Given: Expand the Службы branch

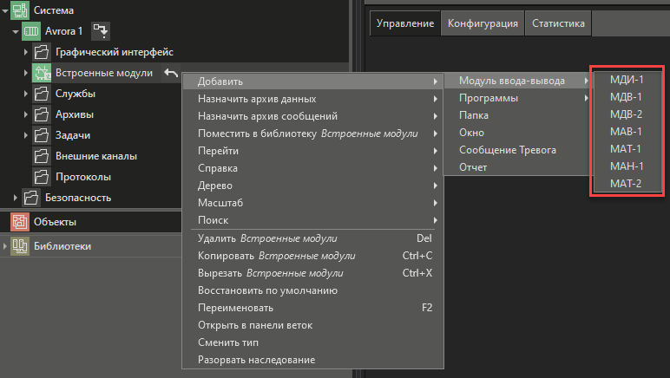Looking at the screenshot, I should tap(26, 94).
